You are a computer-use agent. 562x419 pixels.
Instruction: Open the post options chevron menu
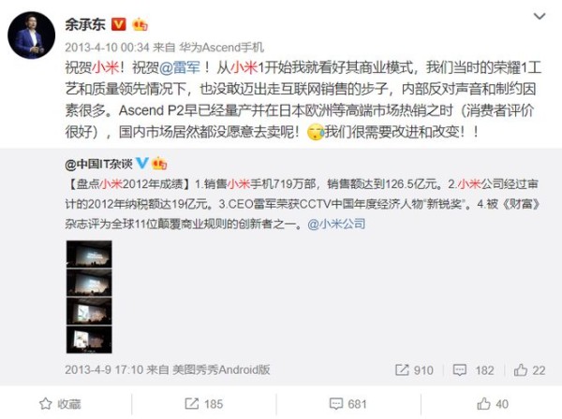[540, 17]
